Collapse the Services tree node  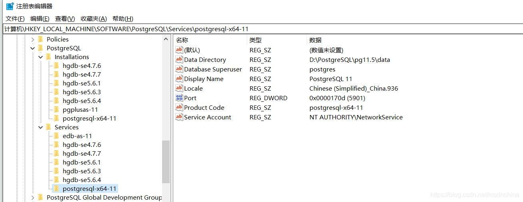pos(41,127)
